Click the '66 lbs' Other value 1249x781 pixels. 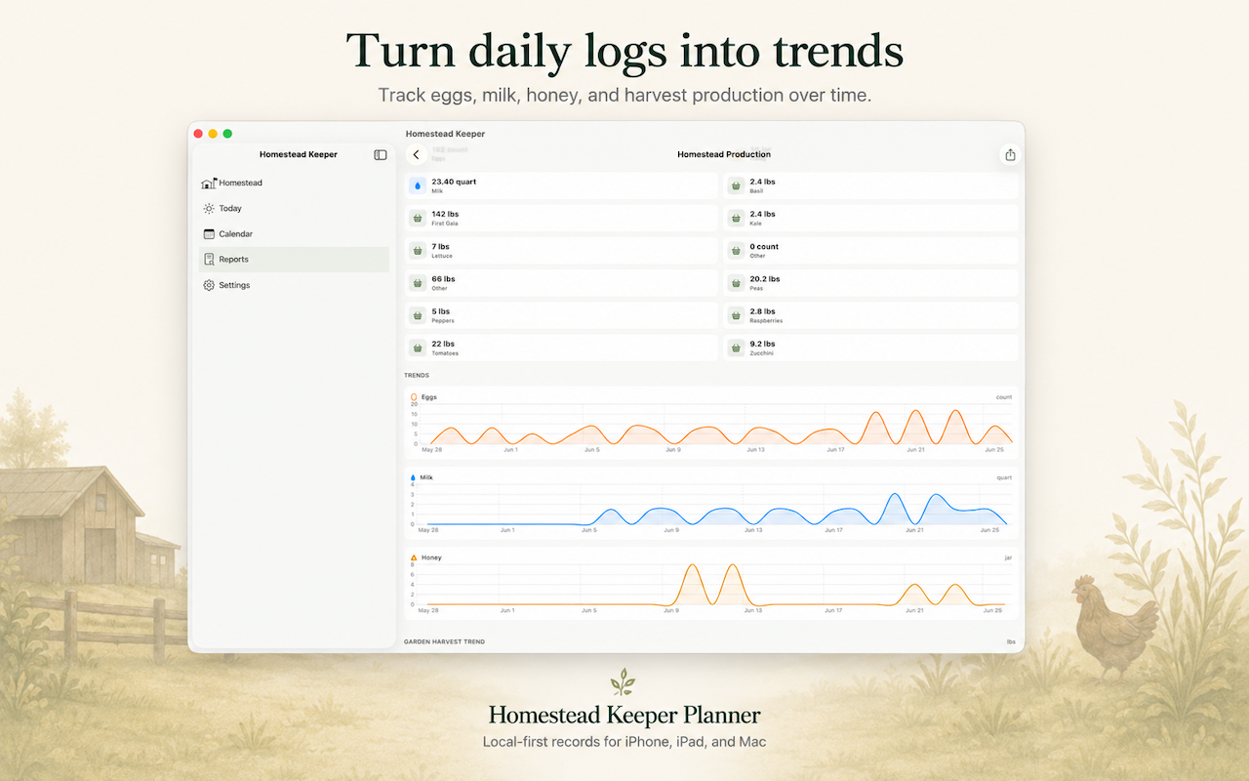pos(443,279)
